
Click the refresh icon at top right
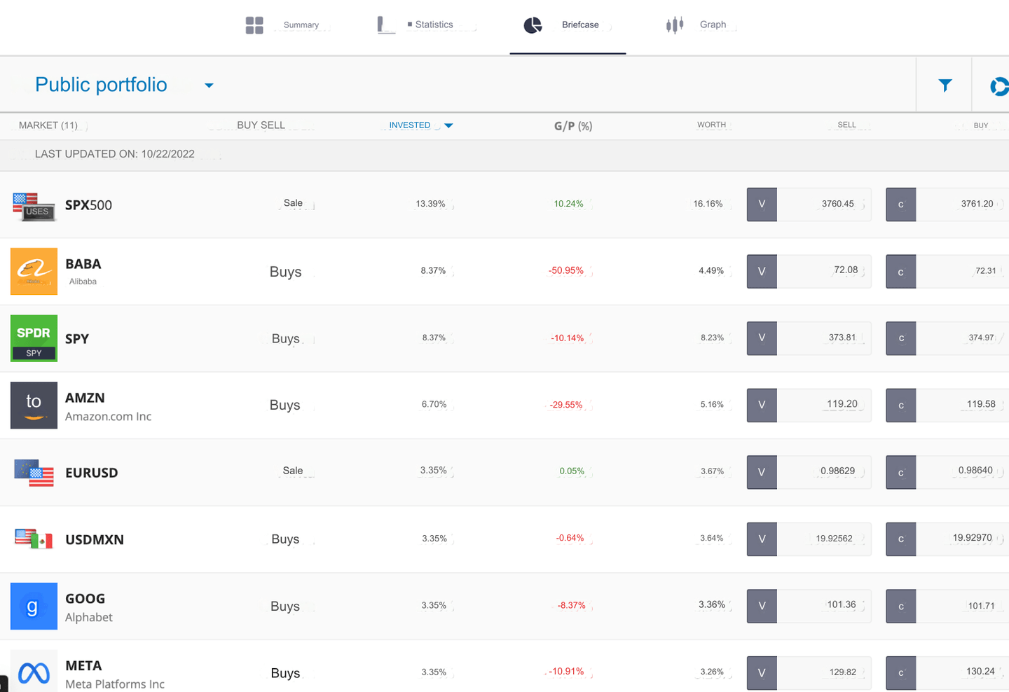pyautogui.click(x=998, y=86)
